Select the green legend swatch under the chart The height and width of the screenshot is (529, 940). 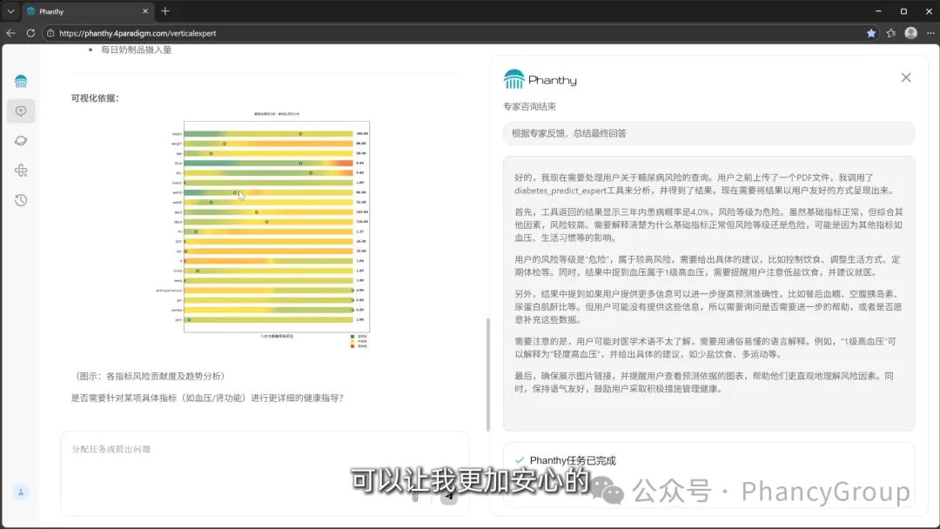(352, 337)
